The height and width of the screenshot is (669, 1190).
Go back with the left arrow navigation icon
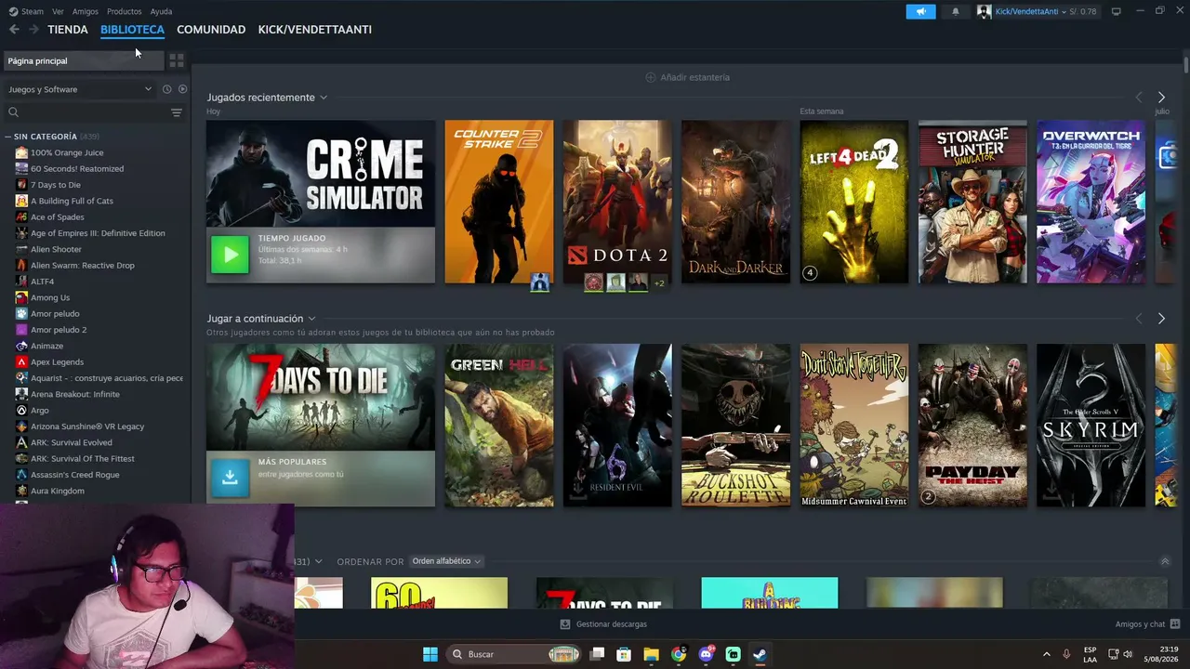click(14, 30)
